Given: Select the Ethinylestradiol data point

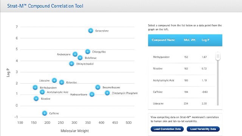Looking at the screenshot, I should tap(71, 63).
